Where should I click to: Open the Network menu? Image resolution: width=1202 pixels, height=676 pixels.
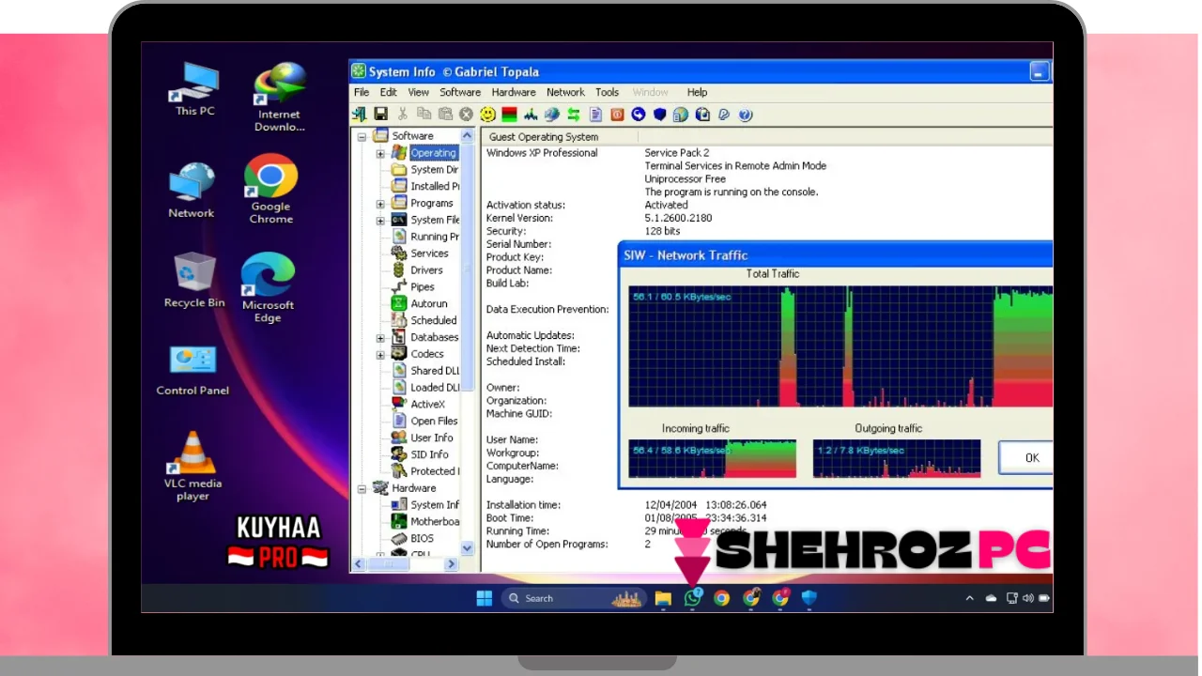pos(565,92)
